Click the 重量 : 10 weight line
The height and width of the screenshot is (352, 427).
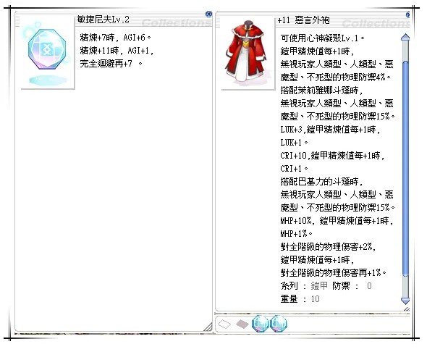300,299
